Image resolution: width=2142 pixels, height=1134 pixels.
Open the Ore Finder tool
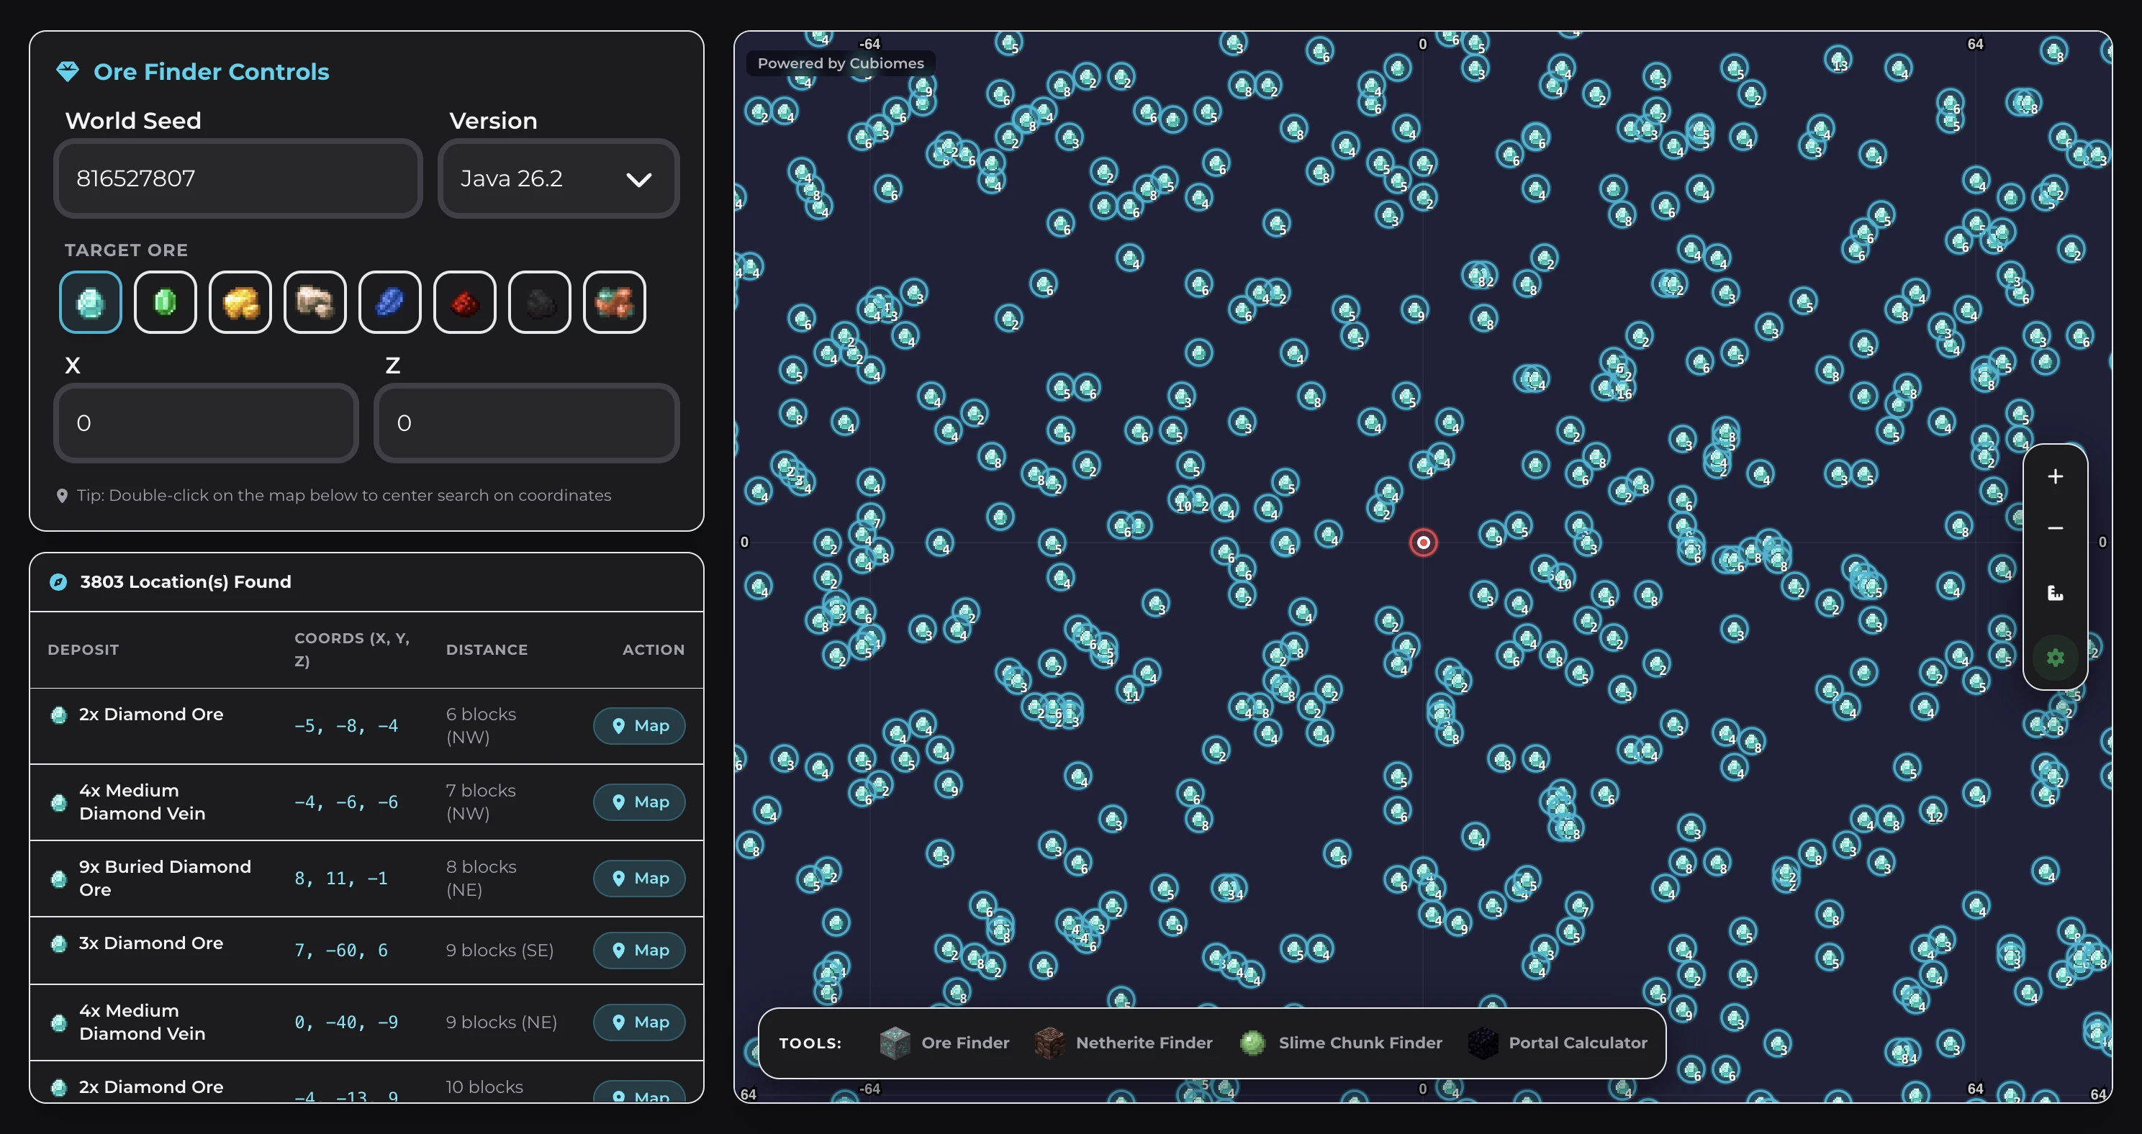click(944, 1043)
